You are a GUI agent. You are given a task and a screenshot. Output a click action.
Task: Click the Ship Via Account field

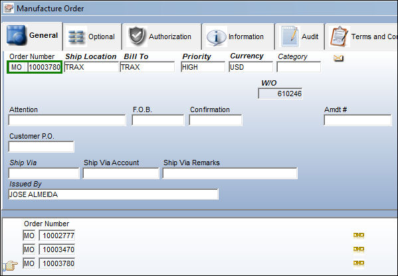point(121,173)
